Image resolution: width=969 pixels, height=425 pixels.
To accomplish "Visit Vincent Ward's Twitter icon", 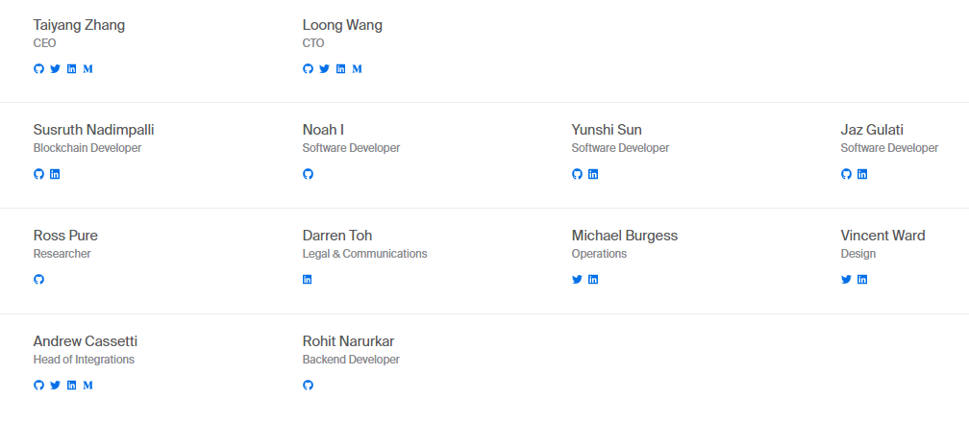I will pos(846,279).
